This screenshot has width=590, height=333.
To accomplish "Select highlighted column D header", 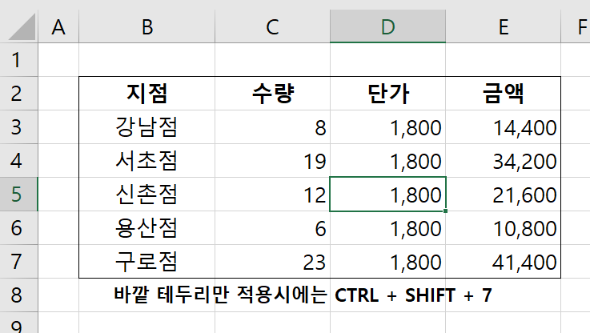I will 388,26.
